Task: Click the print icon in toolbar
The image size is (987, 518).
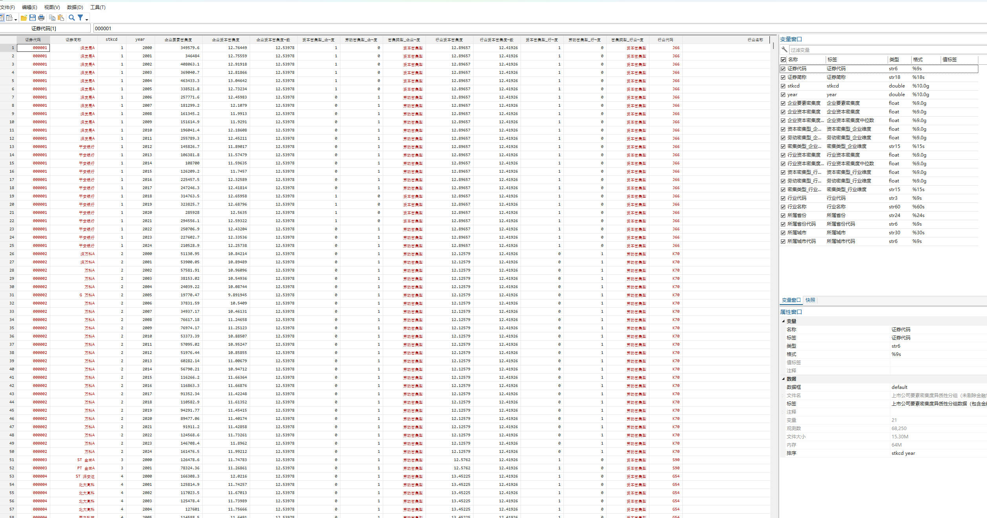Action: [41, 18]
